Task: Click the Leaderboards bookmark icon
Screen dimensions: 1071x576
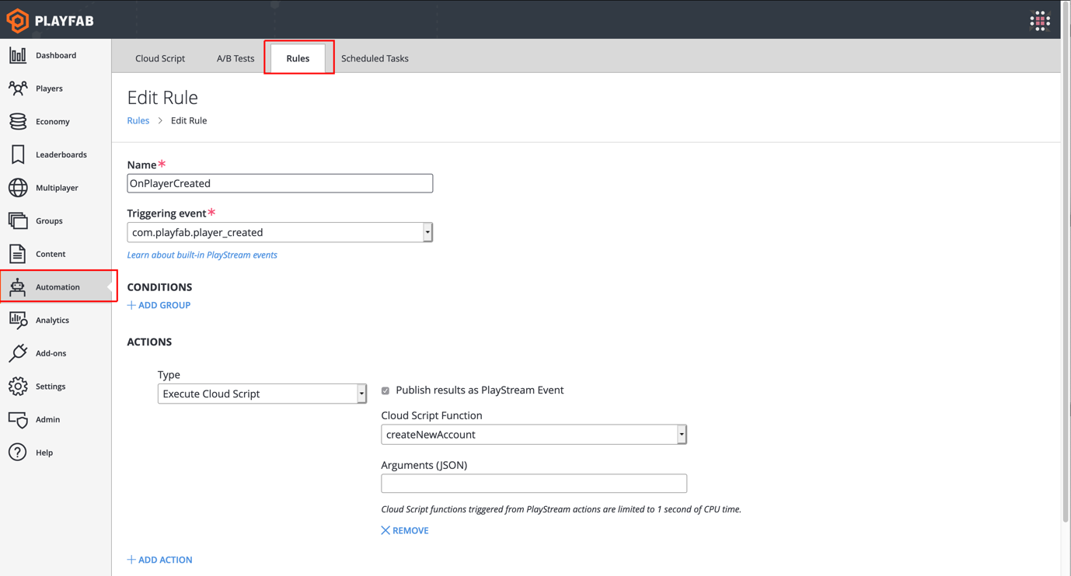Action: (18, 154)
